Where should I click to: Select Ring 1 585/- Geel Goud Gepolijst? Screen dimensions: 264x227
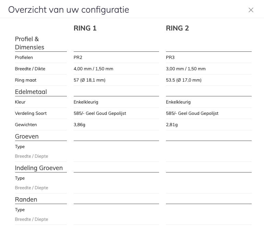click(100, 113)
